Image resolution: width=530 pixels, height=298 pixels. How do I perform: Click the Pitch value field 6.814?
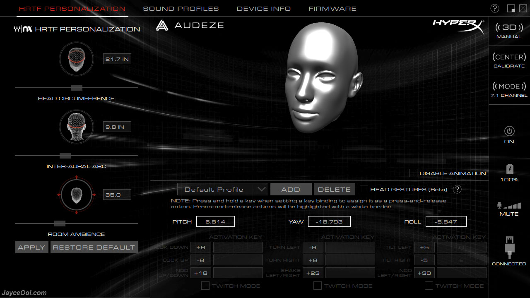(215, 221)
